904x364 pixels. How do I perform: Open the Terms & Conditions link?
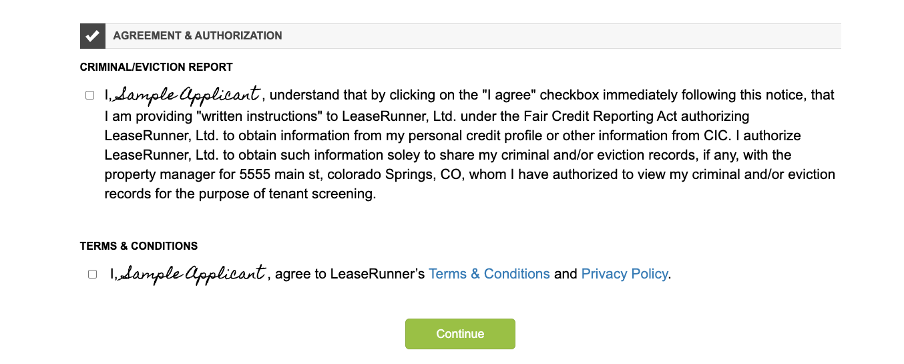point(489,274)
